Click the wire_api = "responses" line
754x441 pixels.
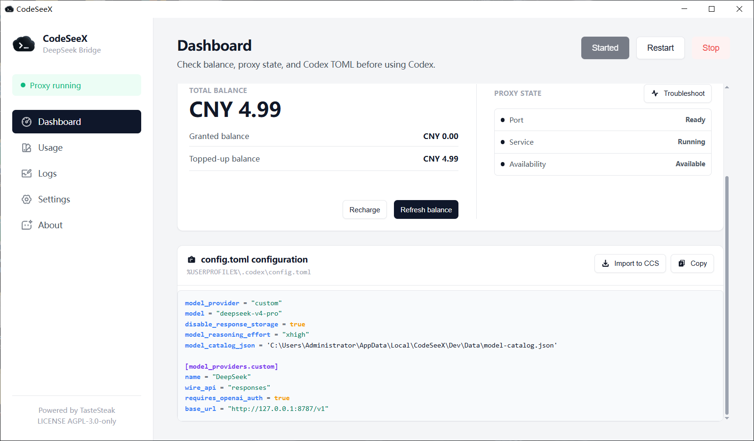tap(228, 387)
